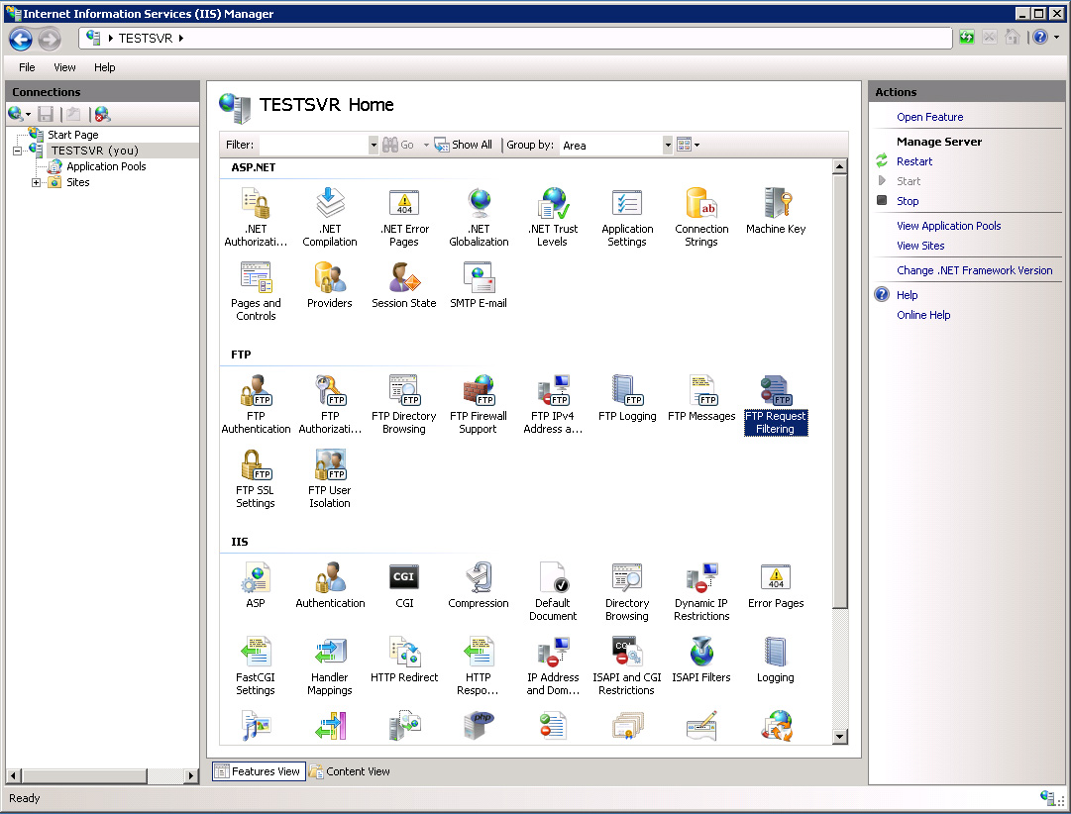Collapse the TESTSVR tree node

click(x=17, y=151)
